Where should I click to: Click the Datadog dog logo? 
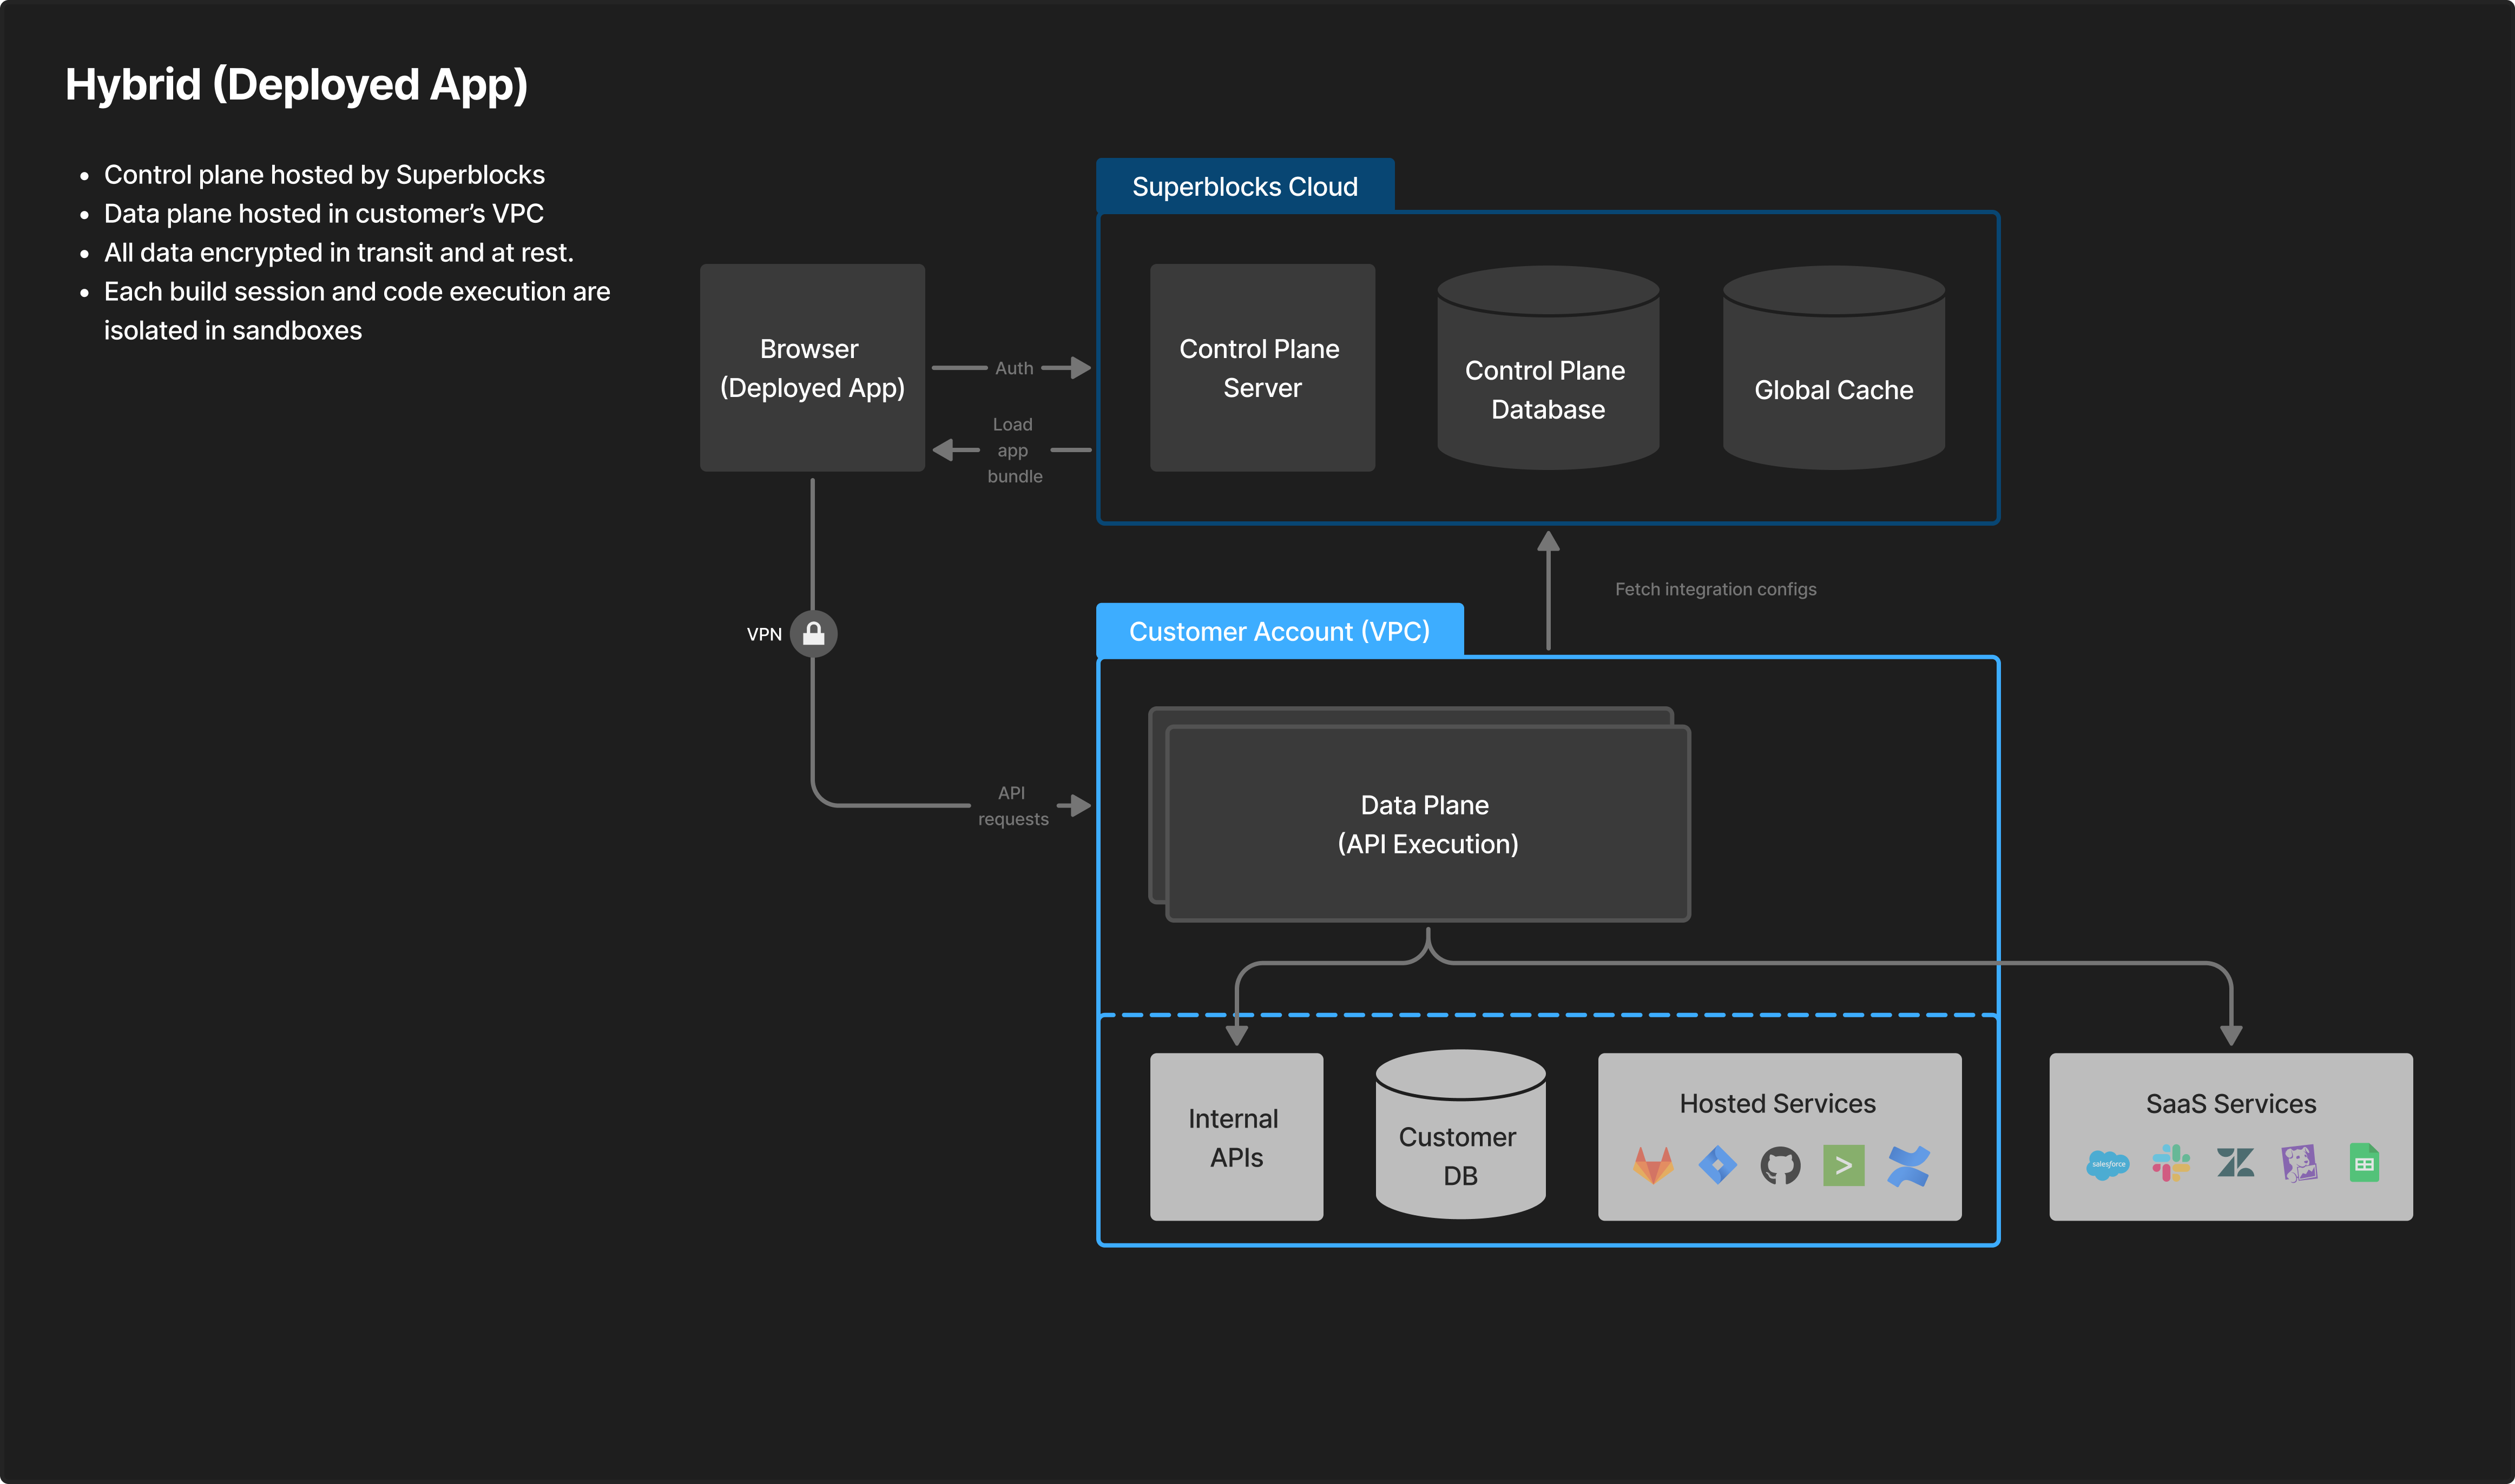[x=2299, y=1163]
